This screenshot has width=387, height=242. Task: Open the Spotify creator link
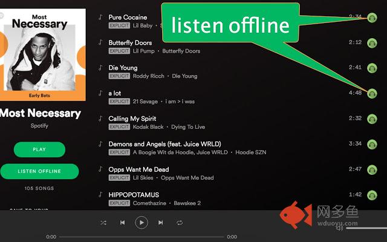tap(39, 126)
